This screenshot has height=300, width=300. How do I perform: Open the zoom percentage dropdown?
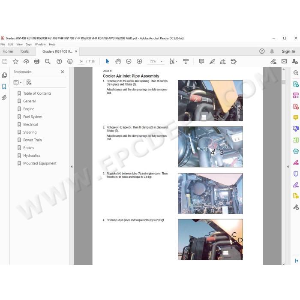click(162, 61)
